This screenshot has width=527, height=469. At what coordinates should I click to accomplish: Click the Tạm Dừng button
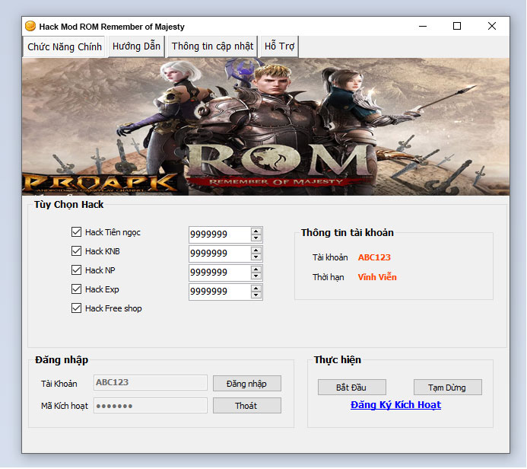click(447, 388)
